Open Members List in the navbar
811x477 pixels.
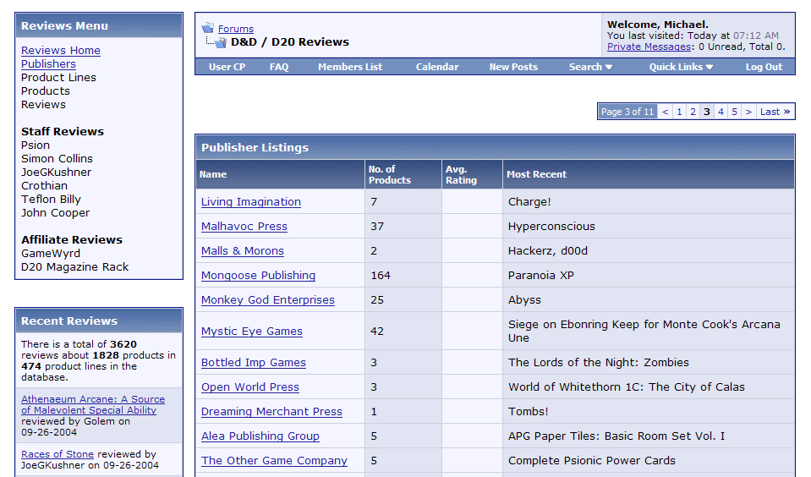point(350,67)
